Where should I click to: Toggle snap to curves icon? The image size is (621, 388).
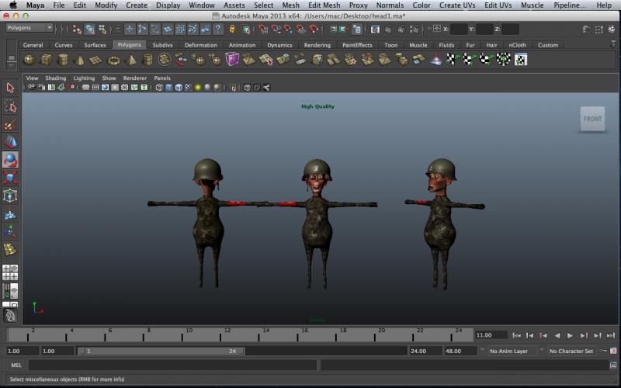click(x=276, y=29)
